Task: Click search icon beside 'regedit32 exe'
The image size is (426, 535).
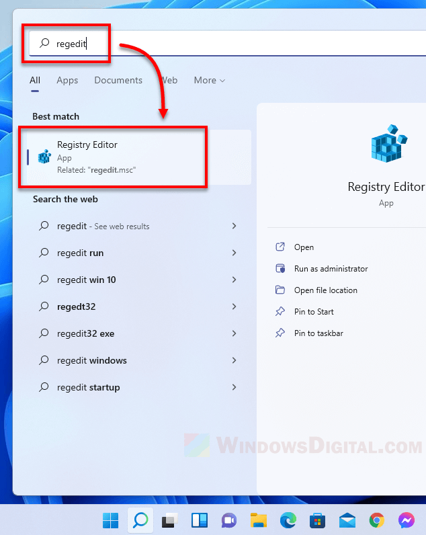Action: point(44,333)
